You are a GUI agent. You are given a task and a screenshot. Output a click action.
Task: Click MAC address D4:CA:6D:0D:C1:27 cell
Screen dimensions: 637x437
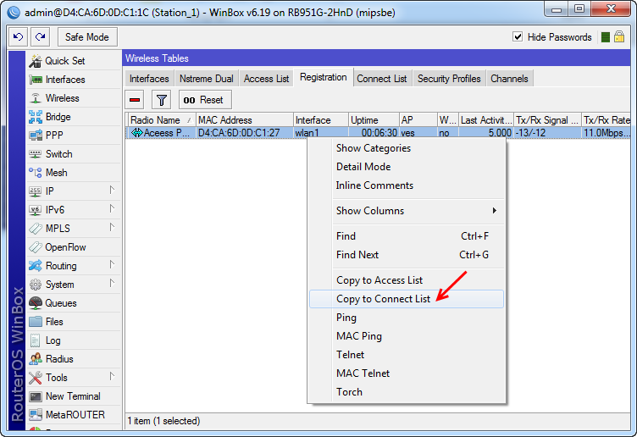tap(245, 133)
